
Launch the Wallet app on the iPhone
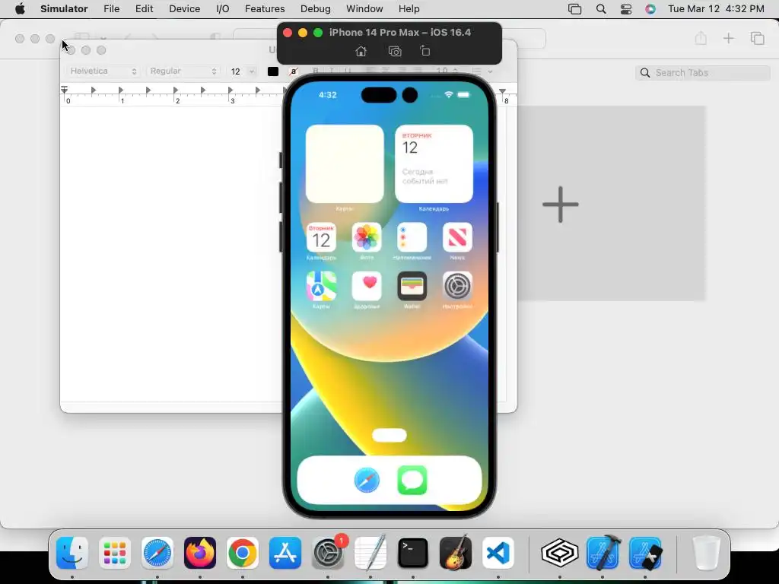click(x=412, y=286)
